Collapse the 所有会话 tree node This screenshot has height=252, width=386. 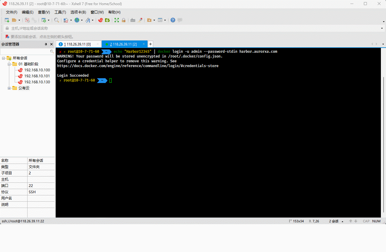pyautogui.click(x=3, y=58)
